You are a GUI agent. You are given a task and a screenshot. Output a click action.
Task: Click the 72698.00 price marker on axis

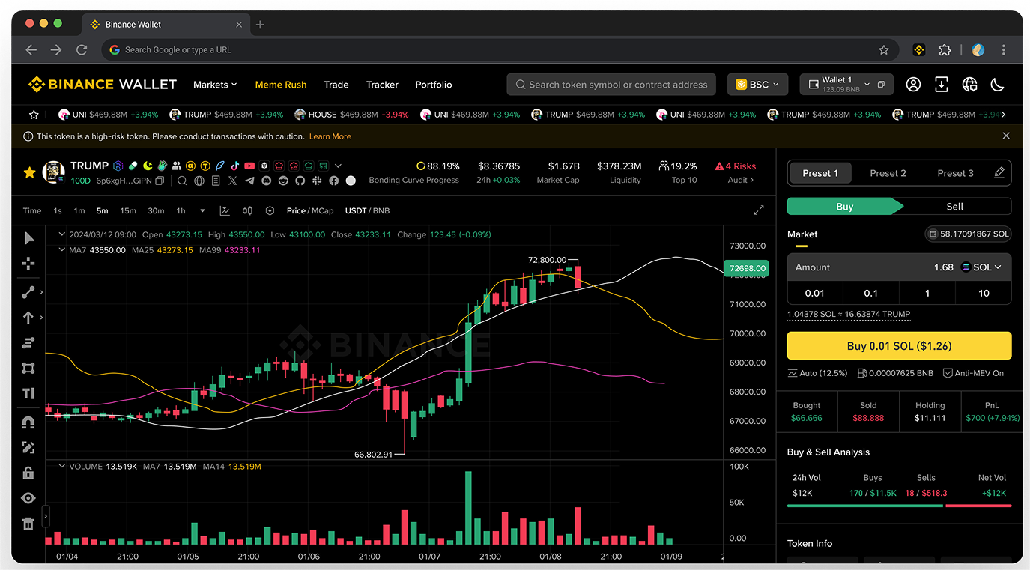746,268
